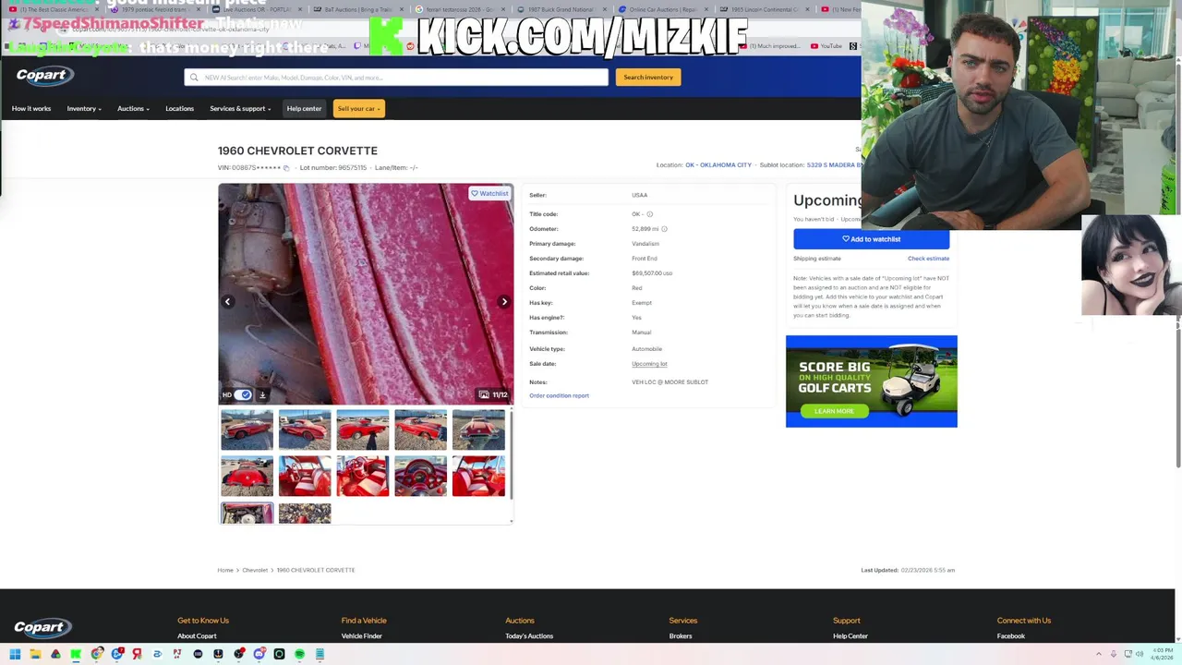Open the Sell your car dropdown
Viewport: 1182px width, 665px height.
(358, 109)
